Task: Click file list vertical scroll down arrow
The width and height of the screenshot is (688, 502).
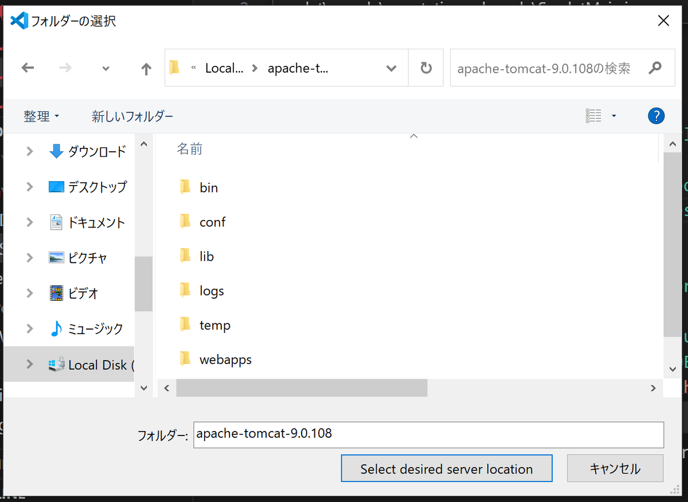Action: [x=672, y=368]
